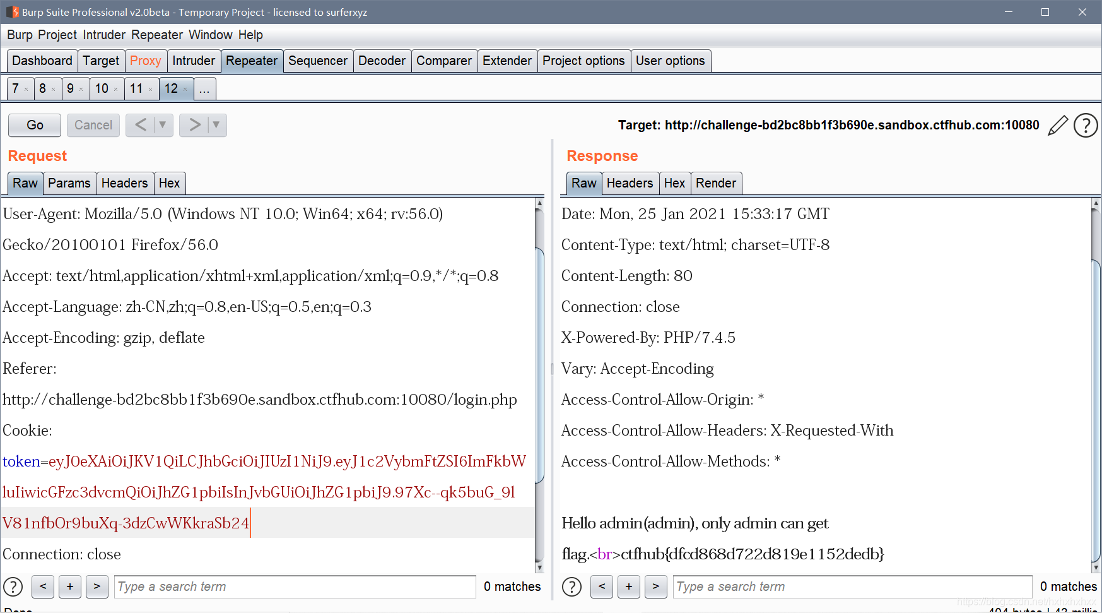The width and height of the screenshot is (1102, 613).
Task: Open the new tab ellipsis button
Action: 204,89
